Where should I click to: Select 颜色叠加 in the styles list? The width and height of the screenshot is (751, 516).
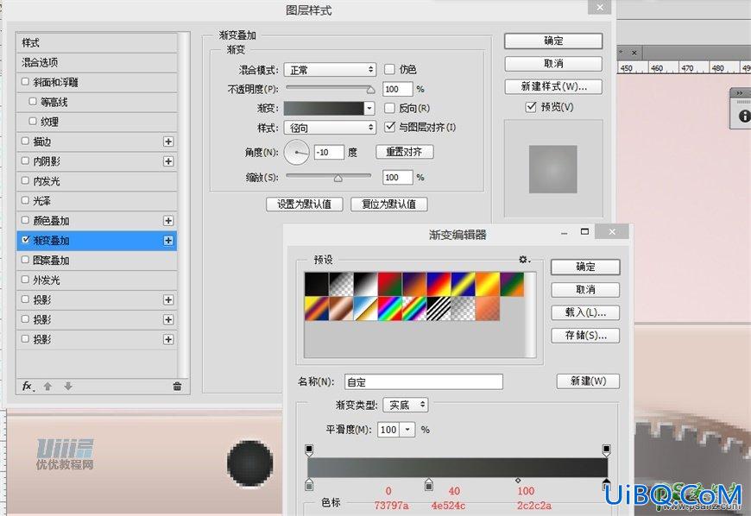(97, 221)
